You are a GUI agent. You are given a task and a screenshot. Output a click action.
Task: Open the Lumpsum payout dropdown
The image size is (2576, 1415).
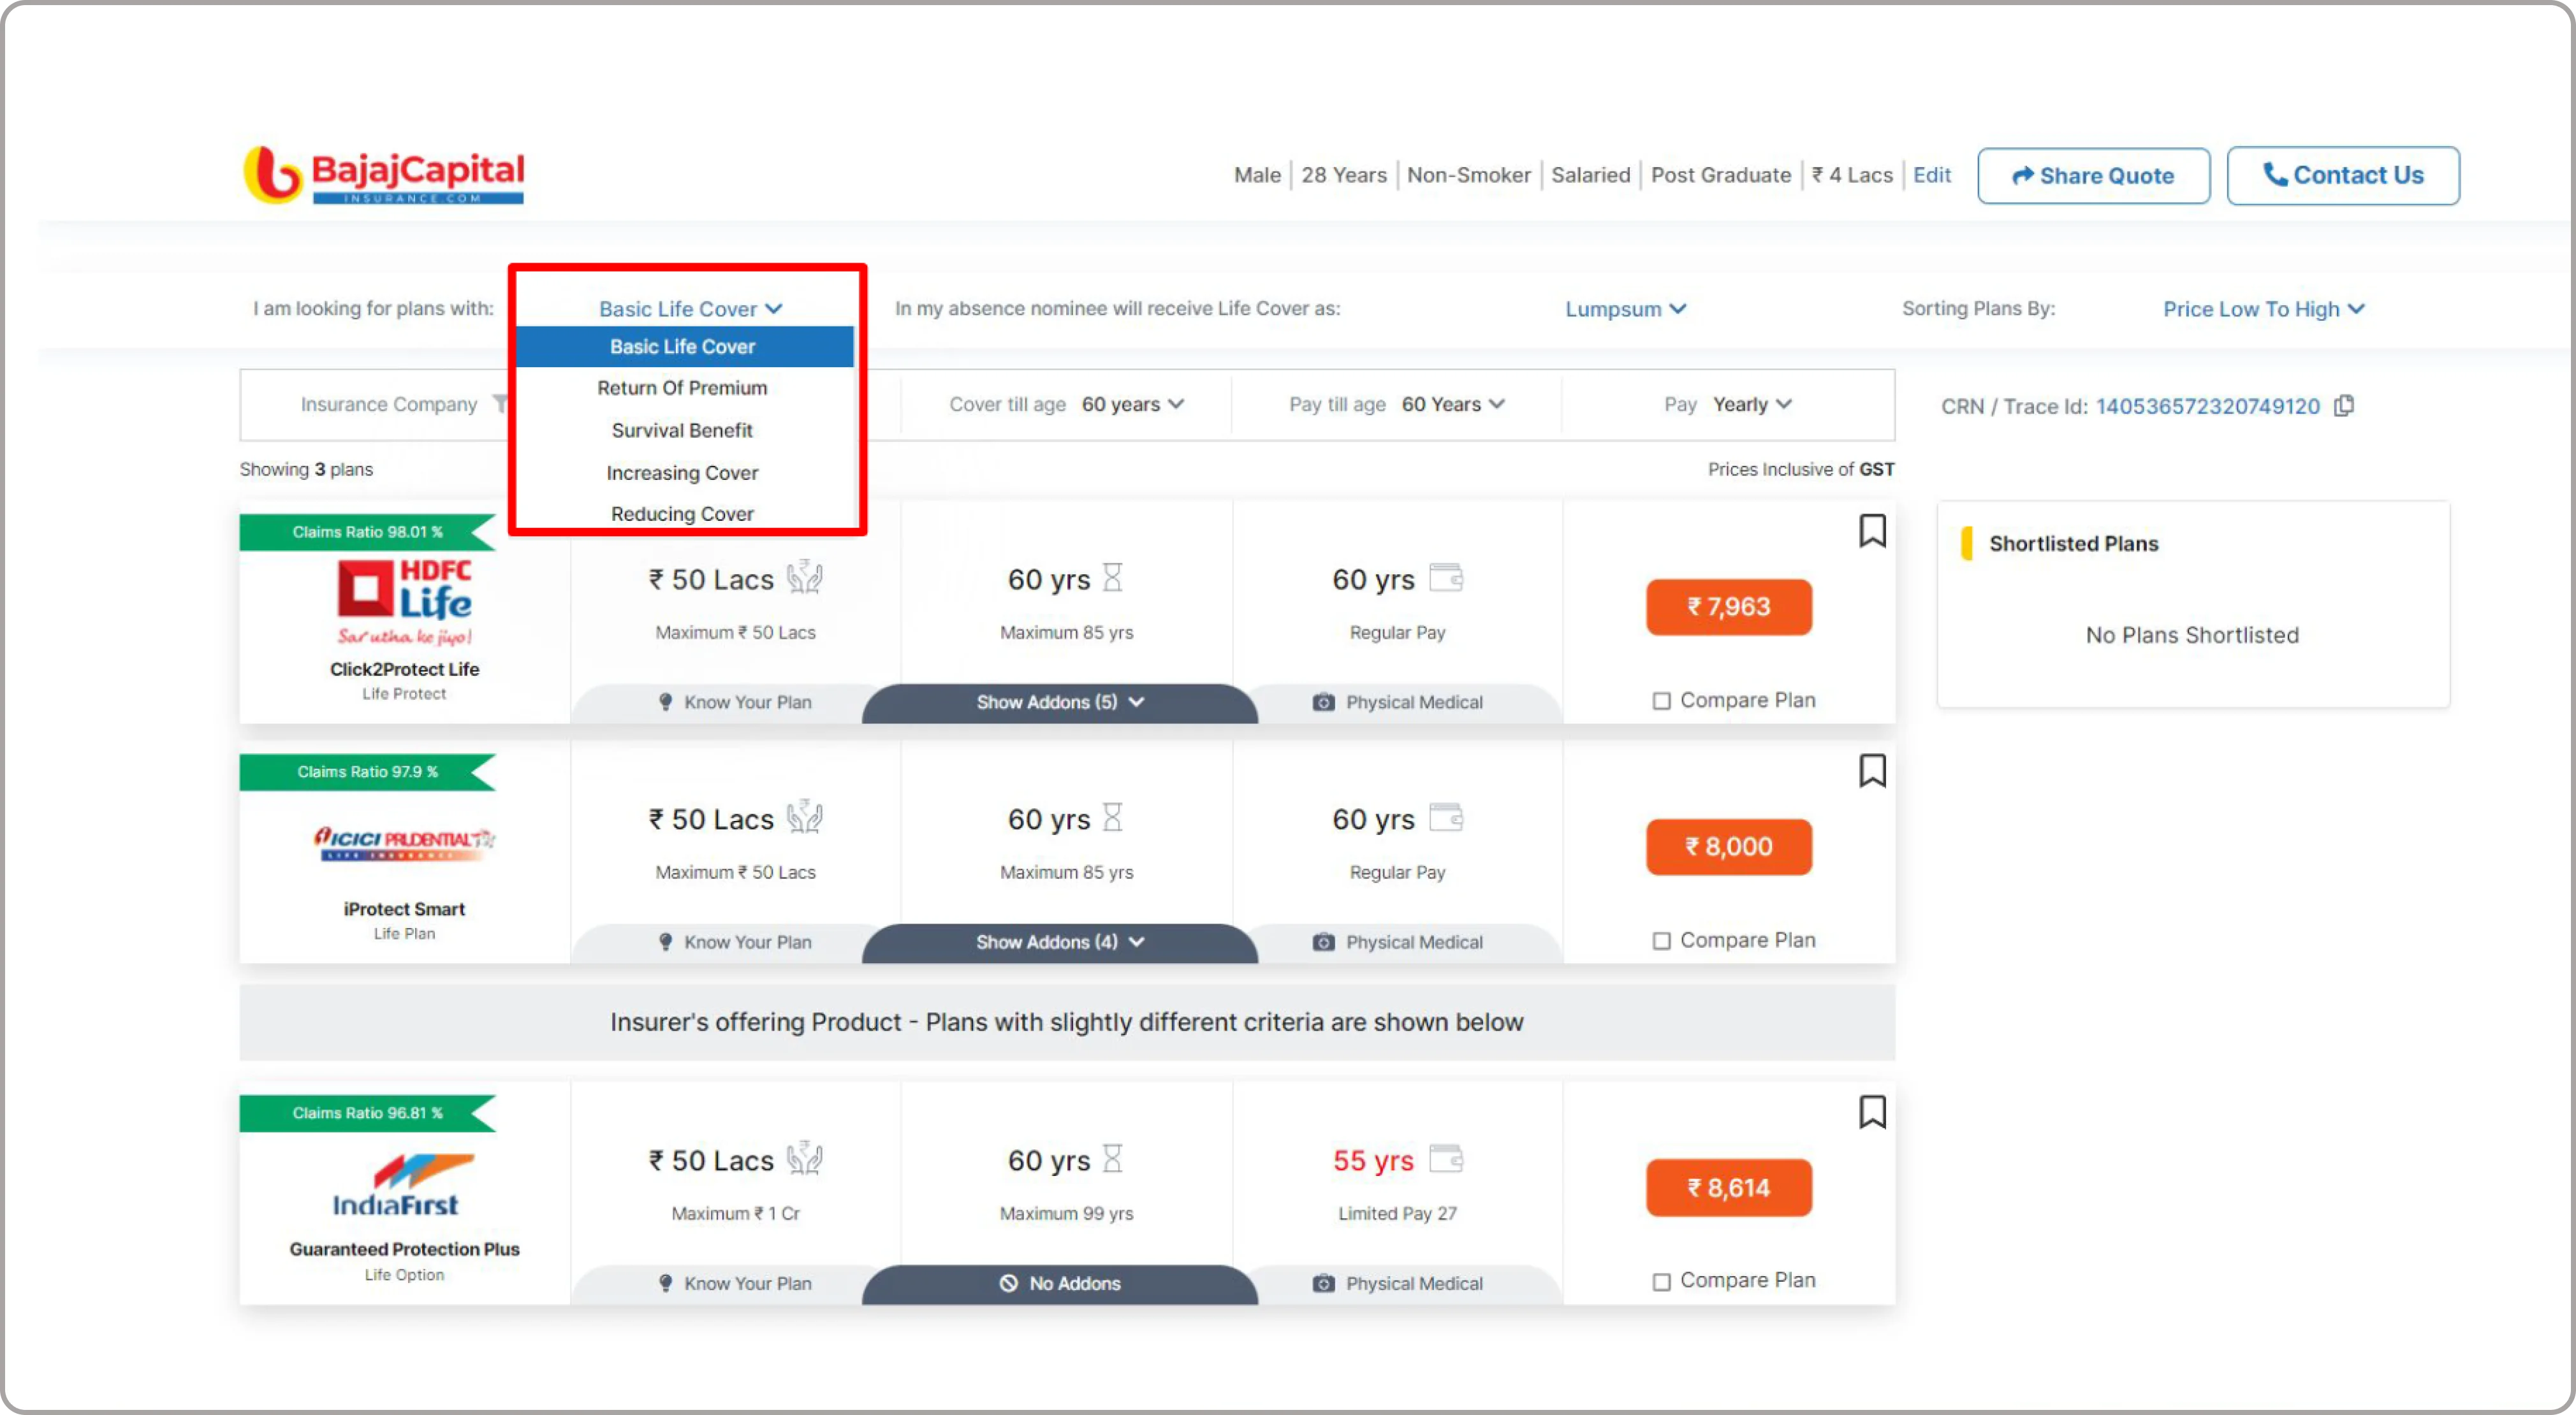tap(1626, 308)
